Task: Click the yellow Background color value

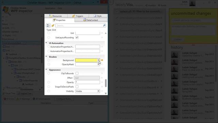Action: coord(86,60)
